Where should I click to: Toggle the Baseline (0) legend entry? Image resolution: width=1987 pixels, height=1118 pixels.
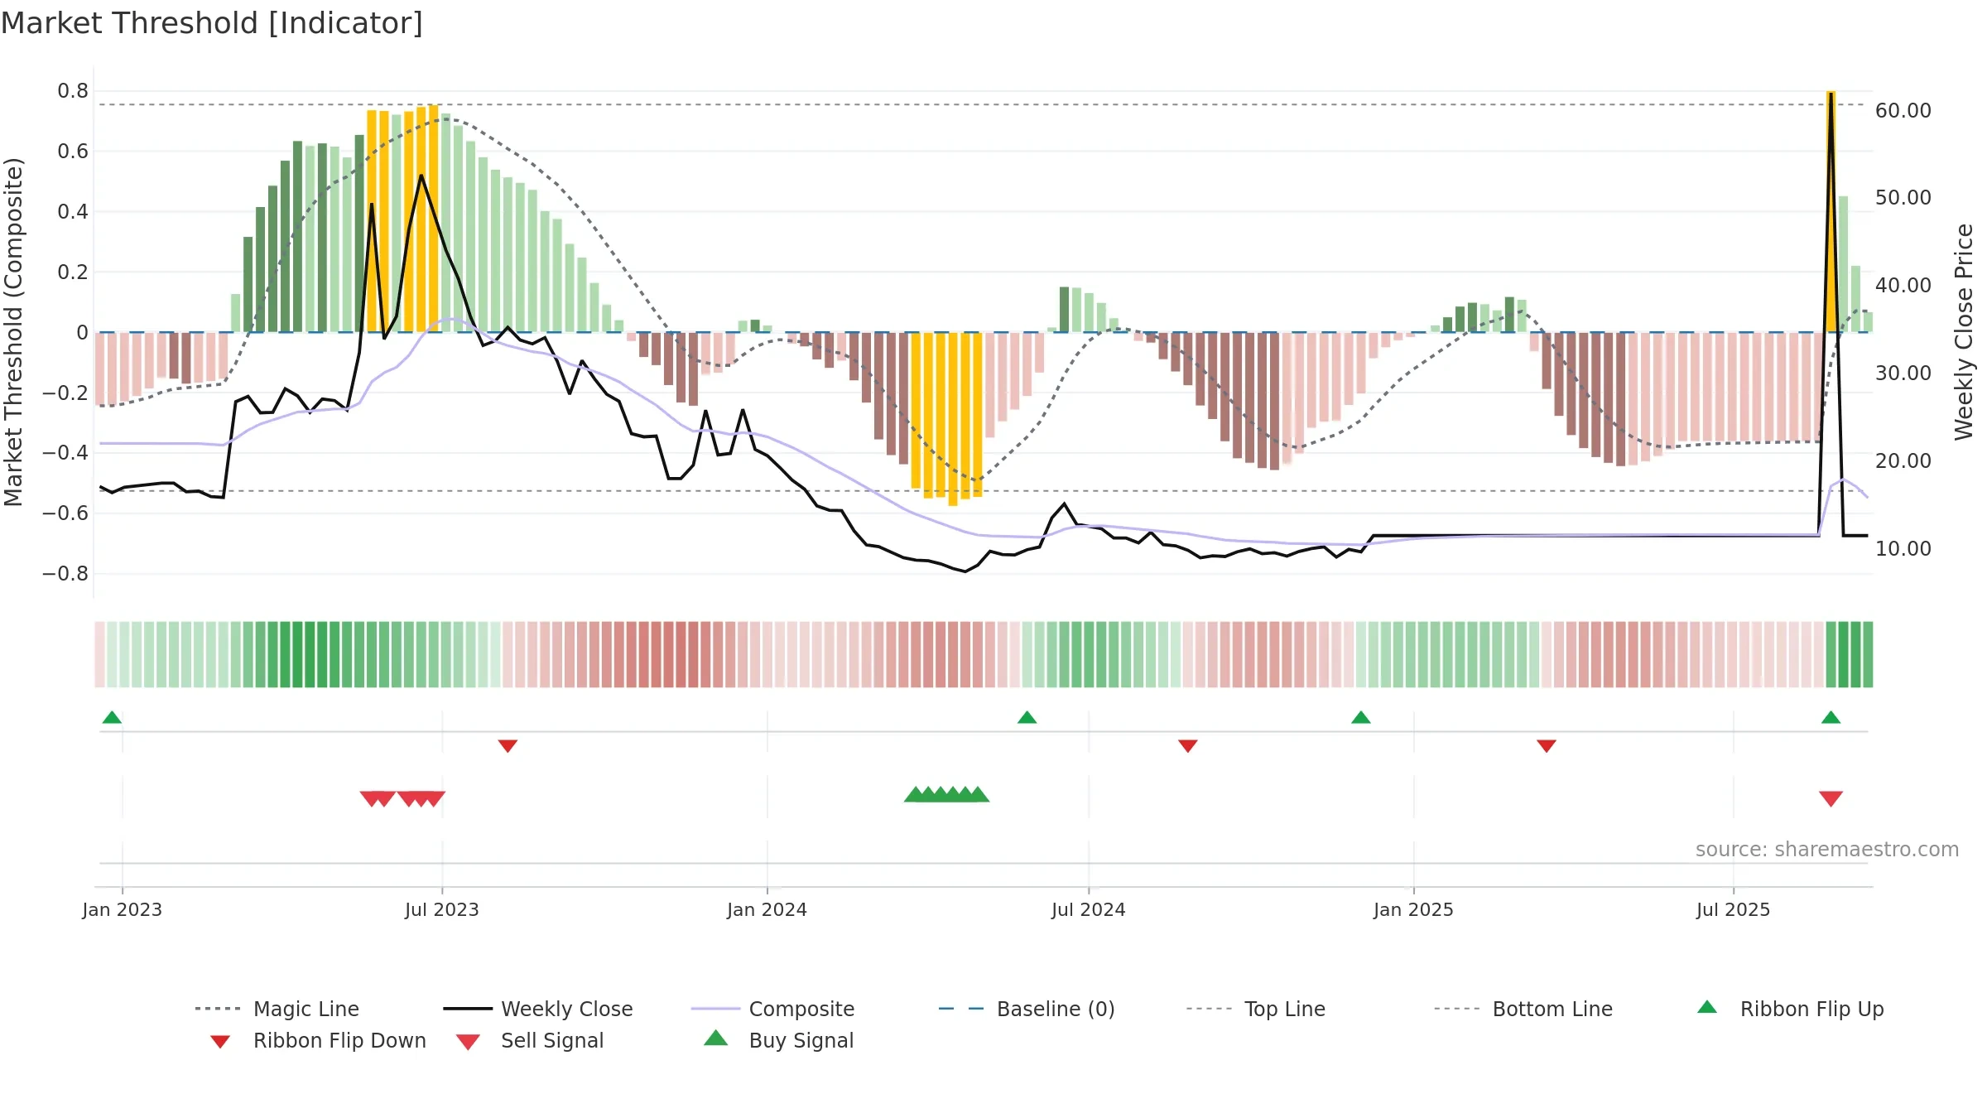1027,1009
